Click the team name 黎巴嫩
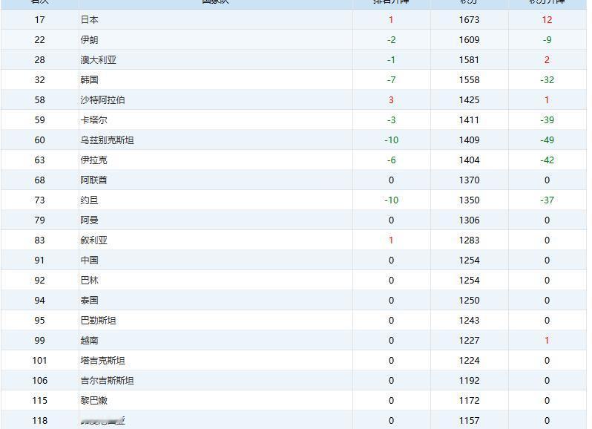The image size is (592, 429). (93, 401)
